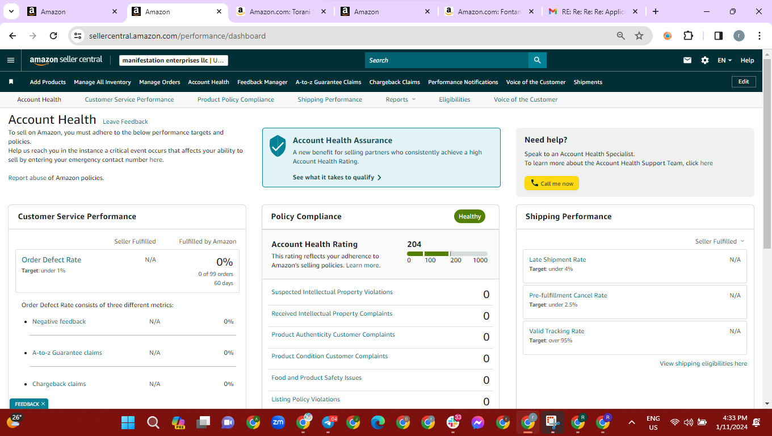This screenshot has height=436, width=772.
Task: Click the Chrome address bar URL
Action: pos(177,36)
